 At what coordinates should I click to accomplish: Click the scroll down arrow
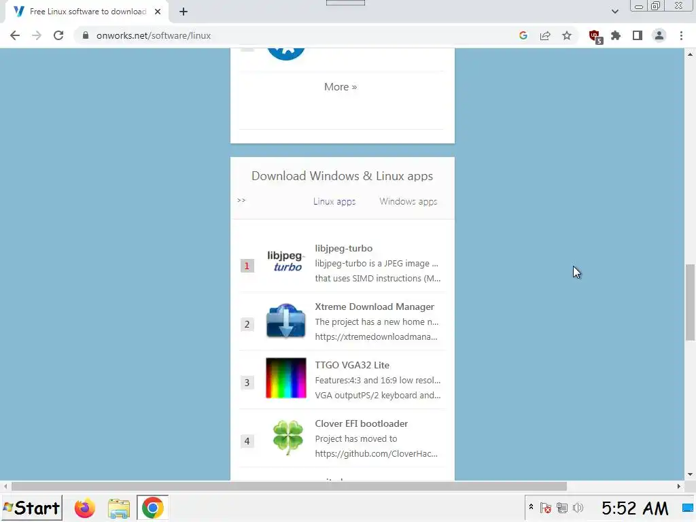click(690, 474)
